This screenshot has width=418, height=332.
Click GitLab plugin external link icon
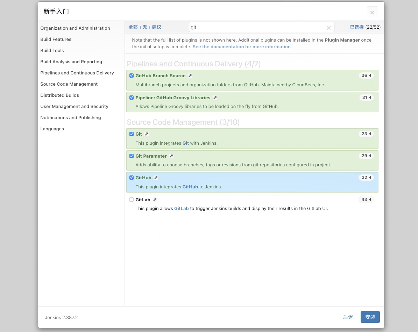[x=155, y=200]
